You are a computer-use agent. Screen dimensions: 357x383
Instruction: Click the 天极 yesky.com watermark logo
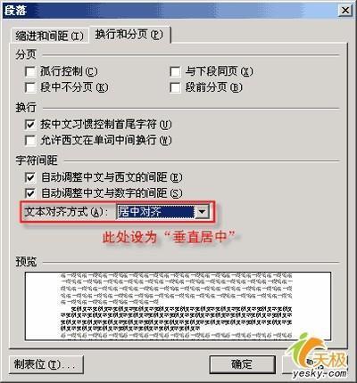[319, 358]
